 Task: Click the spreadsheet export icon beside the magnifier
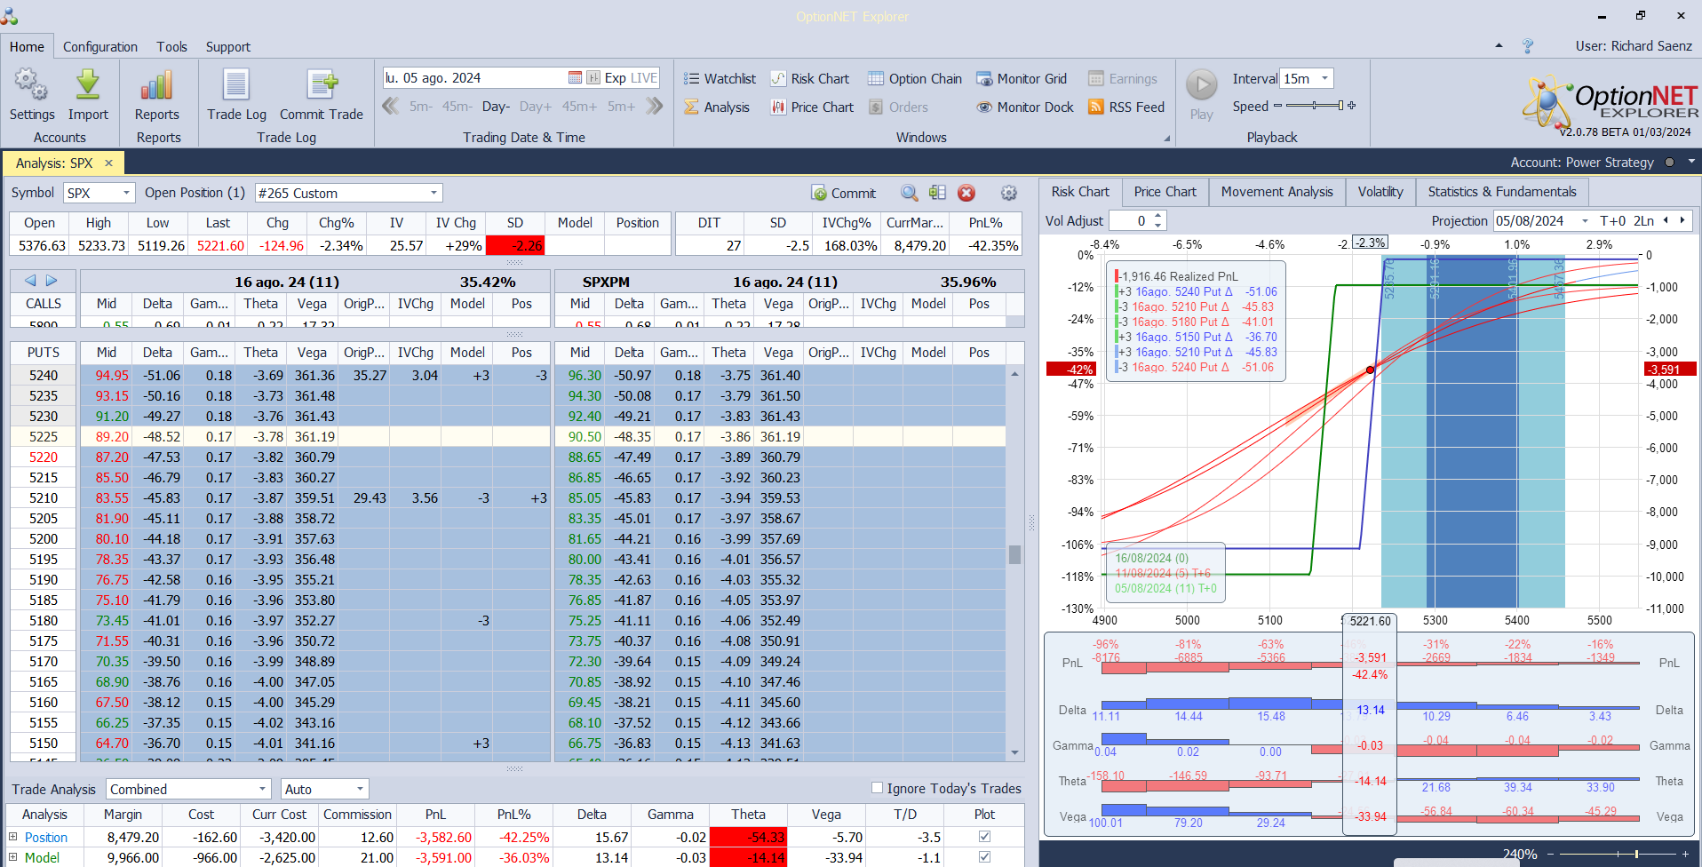tap(938, 193)
